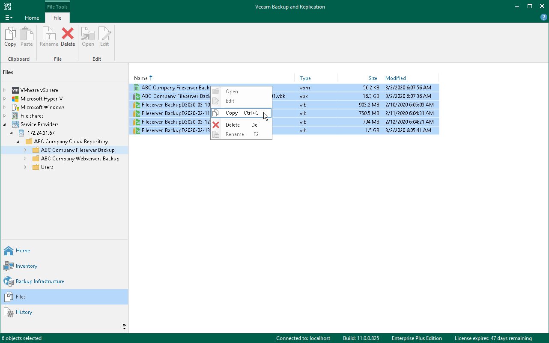Click Rename in the context menu

(241, 134)
